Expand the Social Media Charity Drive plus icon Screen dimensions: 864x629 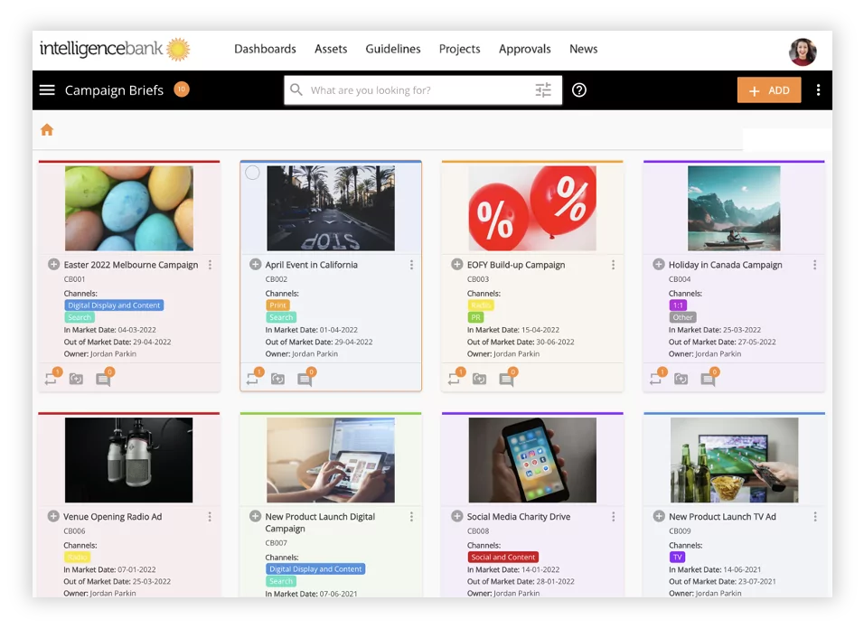[x=456, y=516]
